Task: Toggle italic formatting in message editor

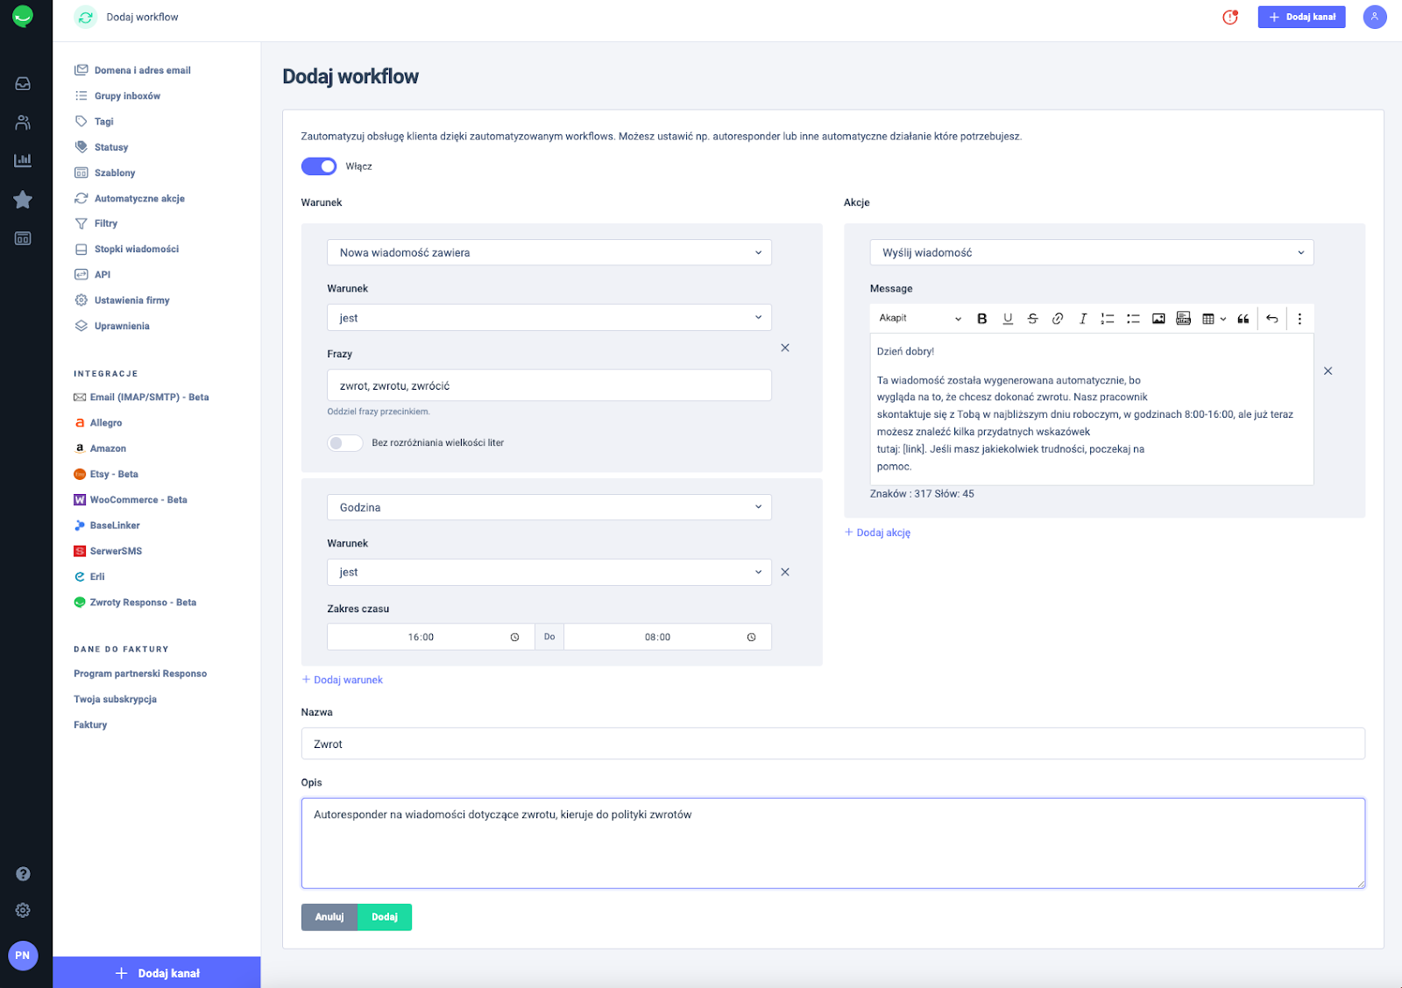Action: point(1083,319)
